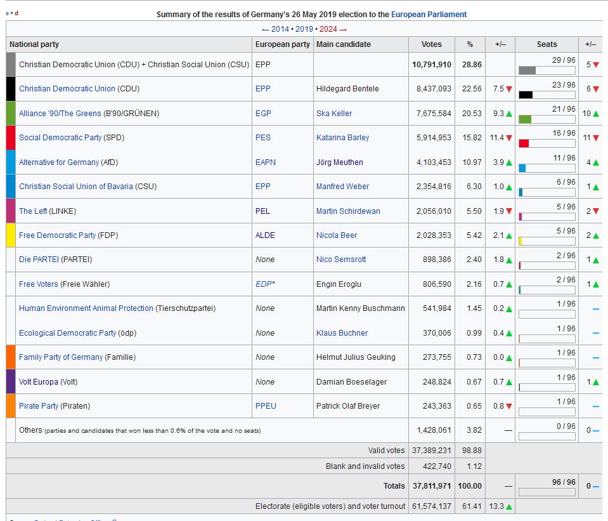Open Family Party of Germany link
Screen dimensions: 608x521
tap(61, 357)
